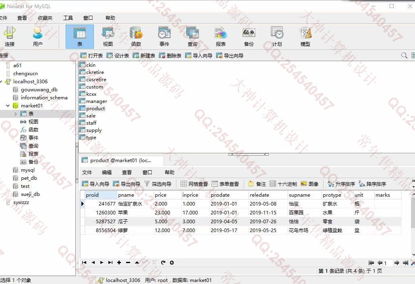Click 设计表 design table button

pos(118,56)
